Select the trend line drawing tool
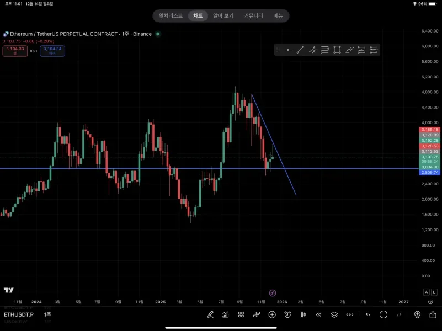Screen dimensions: 442x331 coord(300,50)
